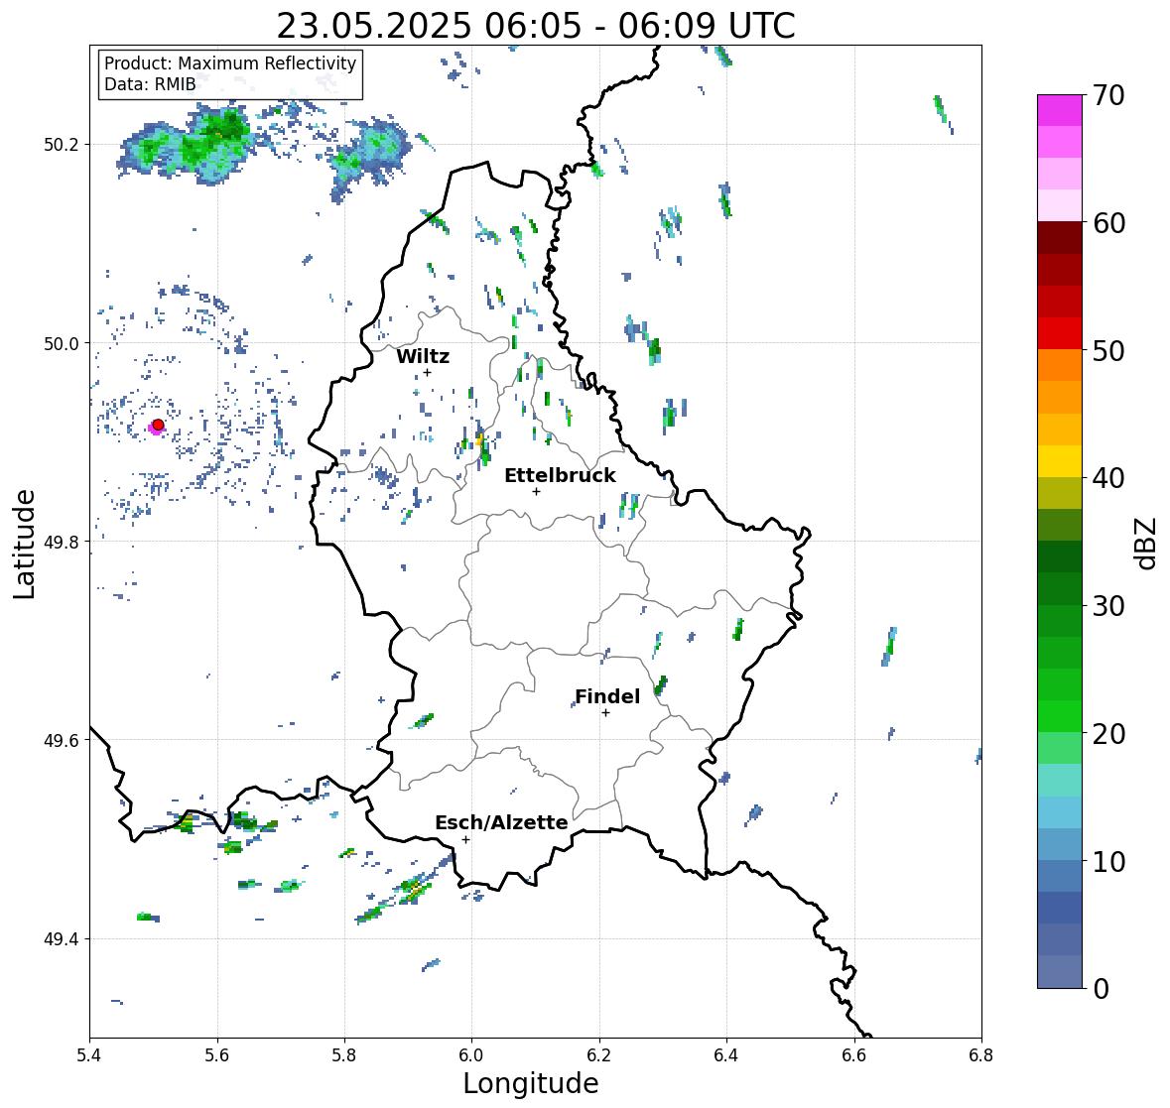Click the 30 dBZ colorbar tick label

click(x=1108, y=606)
